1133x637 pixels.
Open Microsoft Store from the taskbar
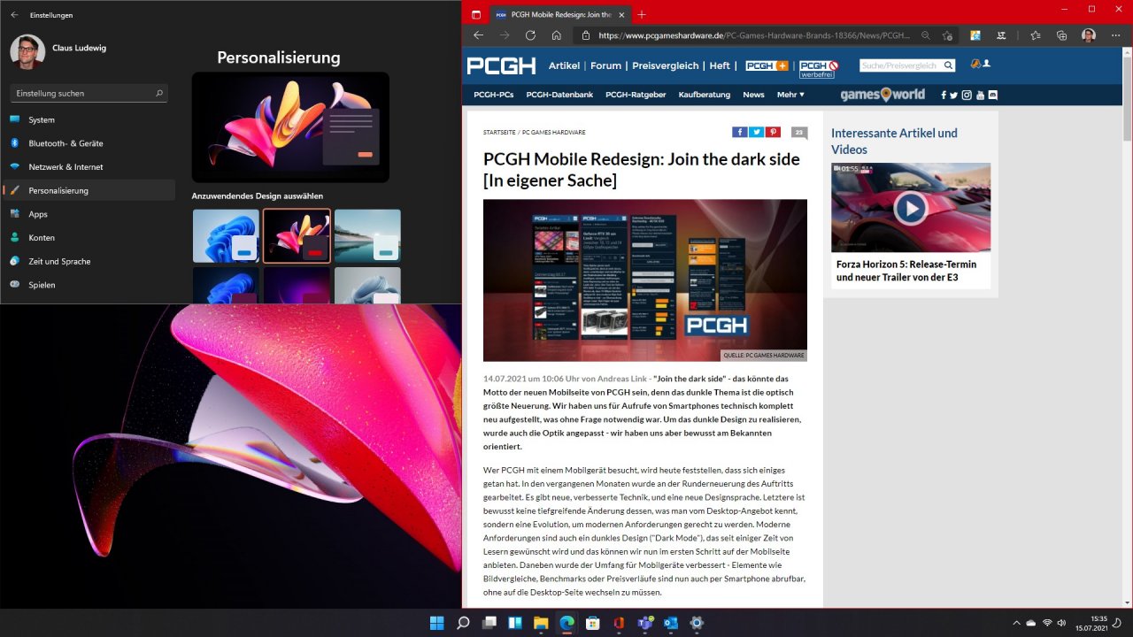coord(593,623)
